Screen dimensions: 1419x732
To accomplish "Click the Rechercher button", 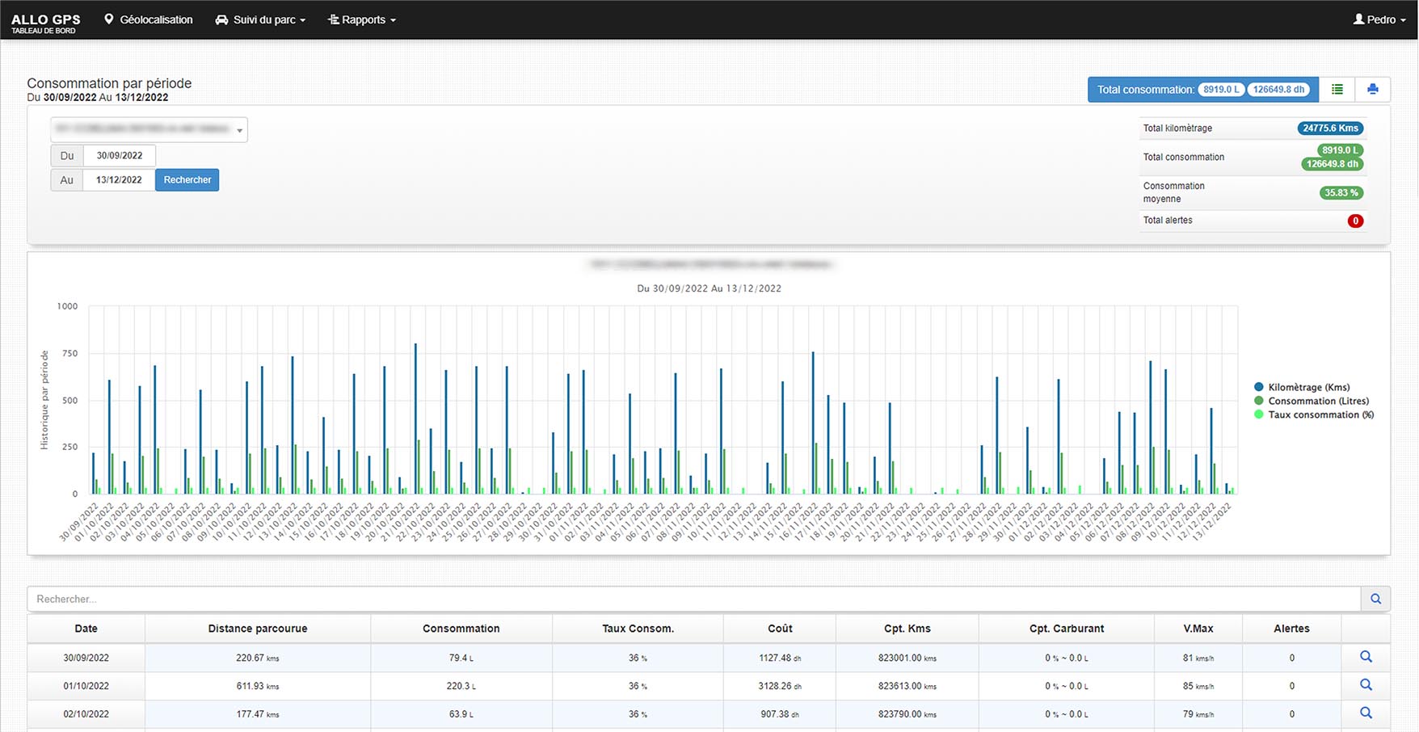I will point(187,180).
